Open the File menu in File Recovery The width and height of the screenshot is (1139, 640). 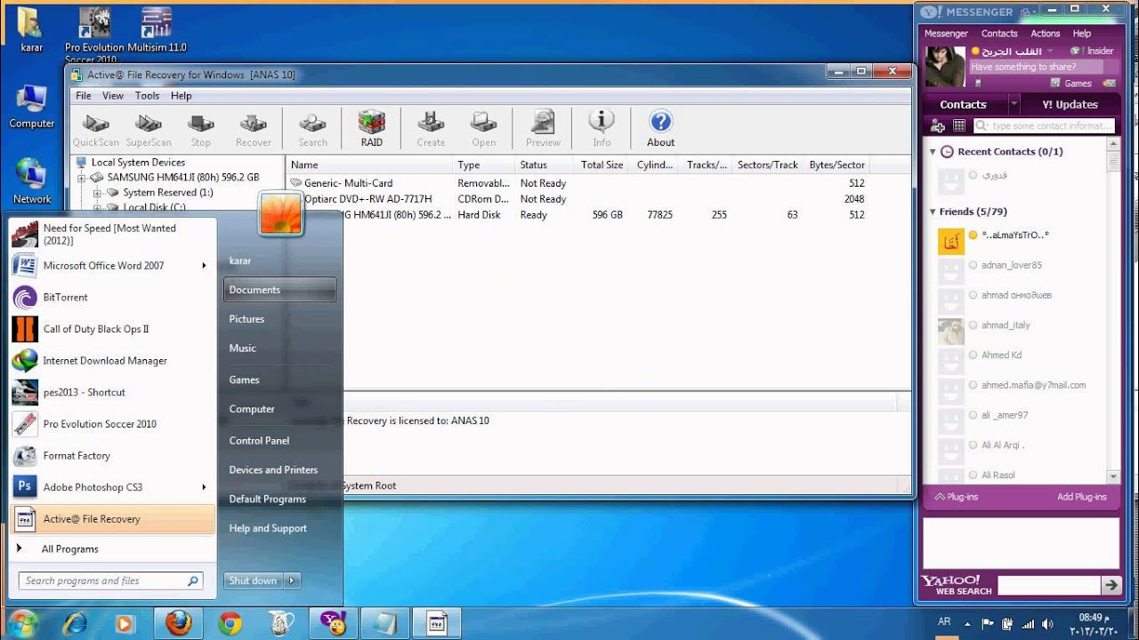84,96
